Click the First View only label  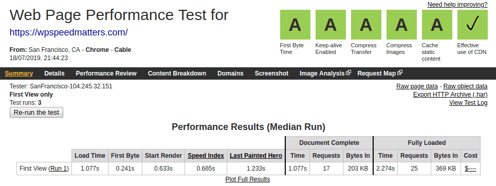click(x=31, y=95)
